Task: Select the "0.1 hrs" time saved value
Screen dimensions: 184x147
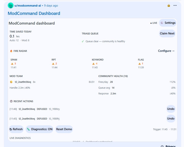Action: [15, 36]
